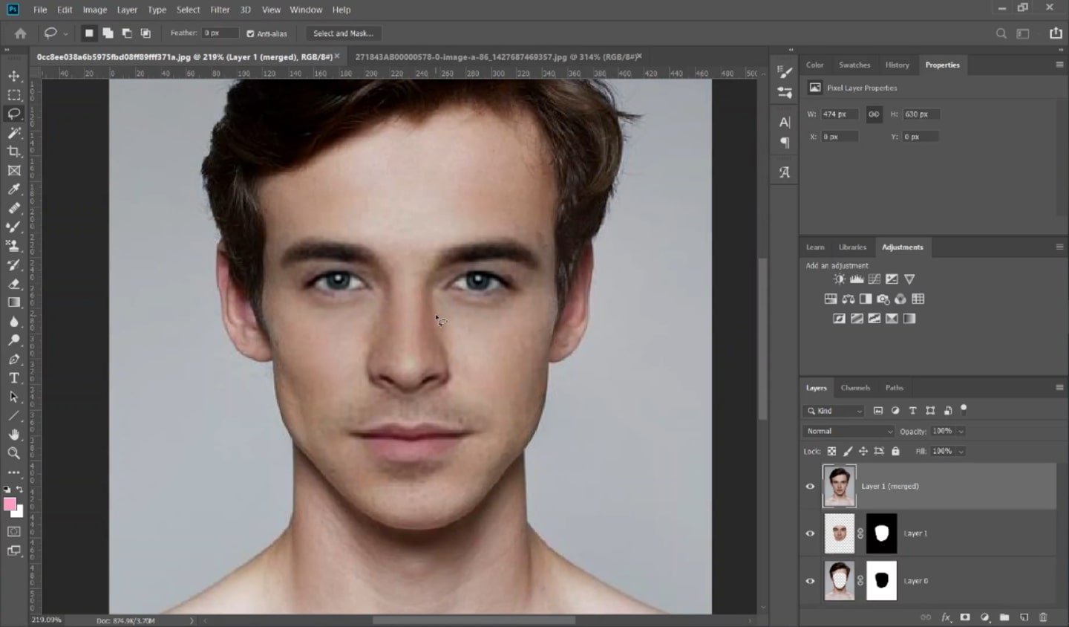
Task: Open the Kind filter dropdown
Action: click(x=833, y=411)
